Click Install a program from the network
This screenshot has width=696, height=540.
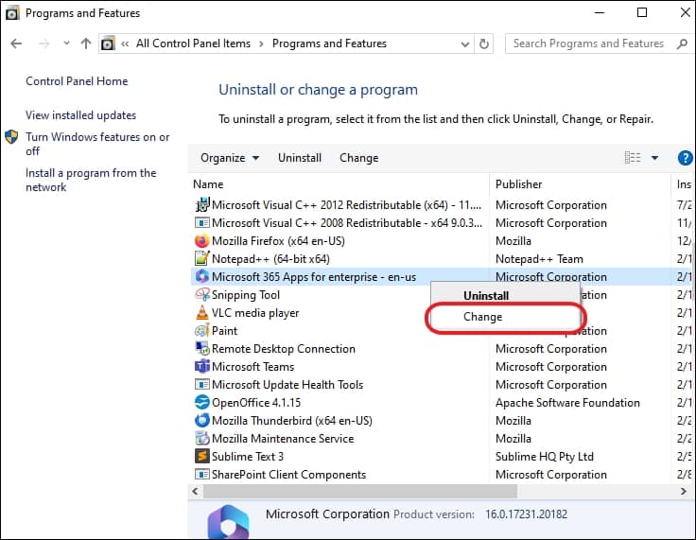pyautogui.click(x=91, y=180)
